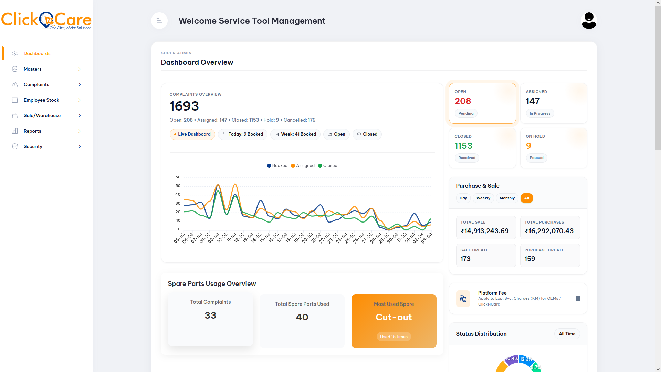The height and width of the screenshot is (372, 661).
Task: Click calendar icon in Today Booked chip
Action: (x=224, y=134)
